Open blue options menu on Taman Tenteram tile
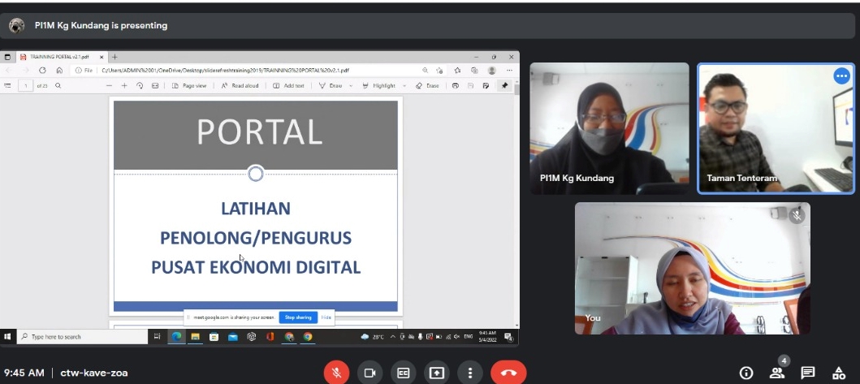This screenshot has width=860, height=384. tap(841, 76)
